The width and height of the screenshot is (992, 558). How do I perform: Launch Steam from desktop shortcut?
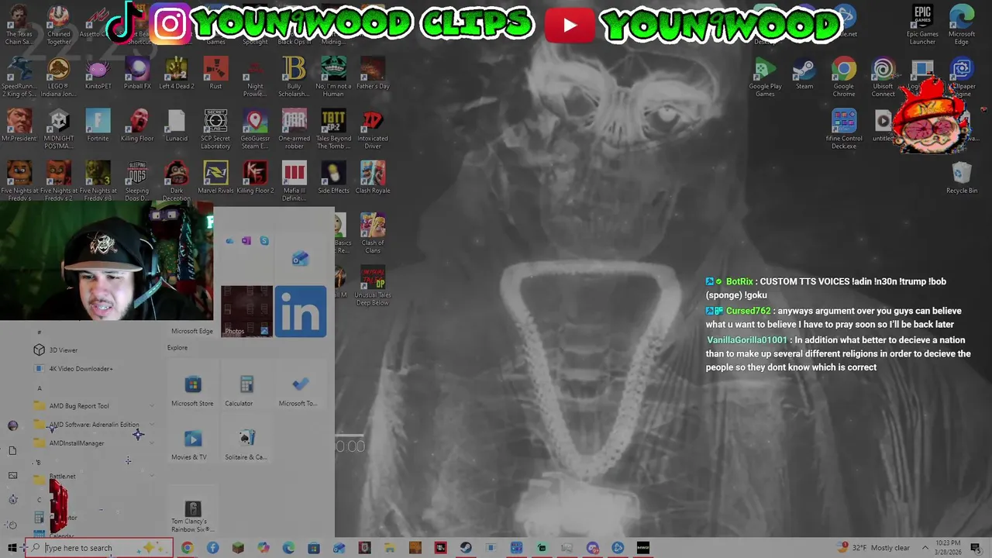click(804, 74)
